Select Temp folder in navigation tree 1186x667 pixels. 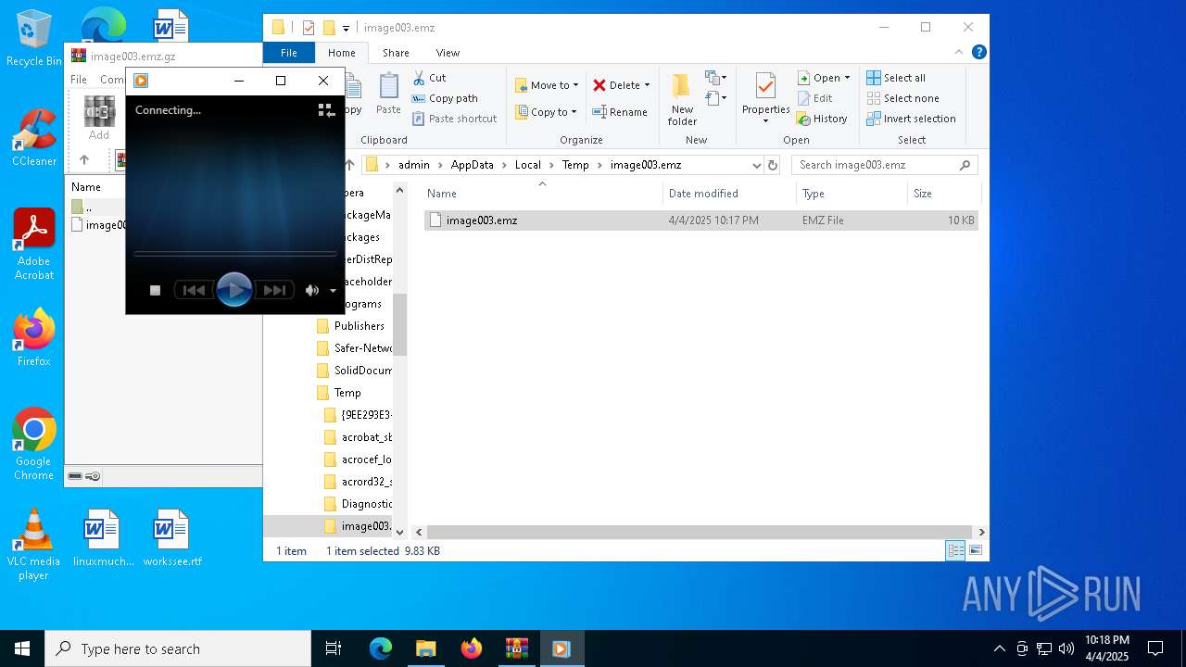(347, 393)
